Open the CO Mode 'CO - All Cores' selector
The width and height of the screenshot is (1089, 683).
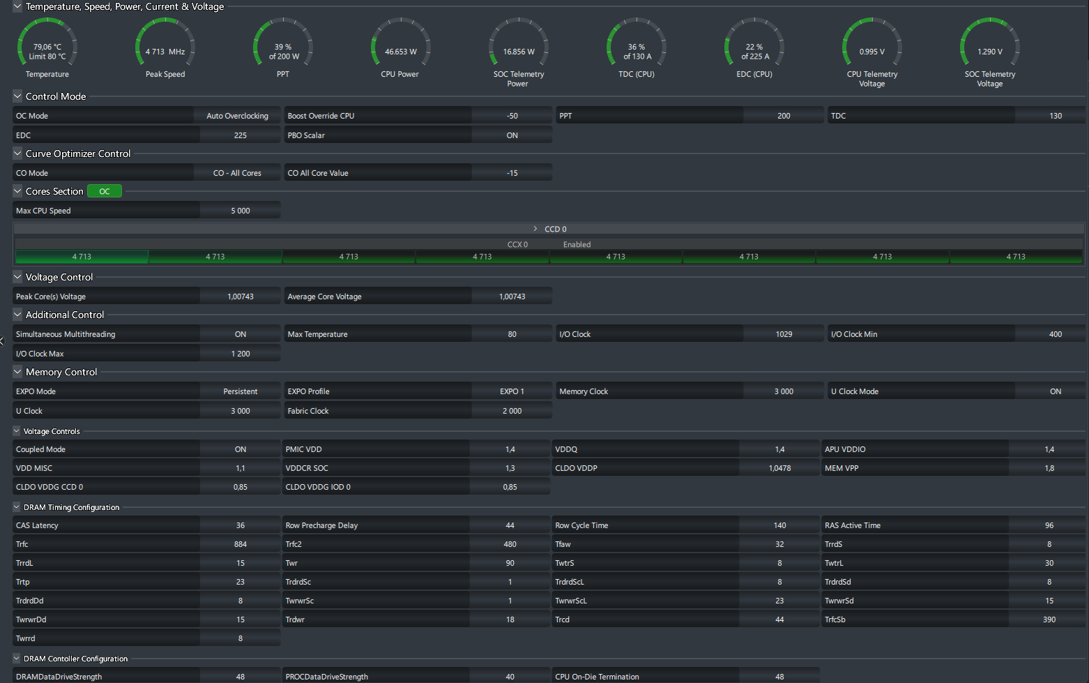[237, 173]
